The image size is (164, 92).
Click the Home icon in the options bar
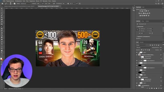[x=2, y=4]
